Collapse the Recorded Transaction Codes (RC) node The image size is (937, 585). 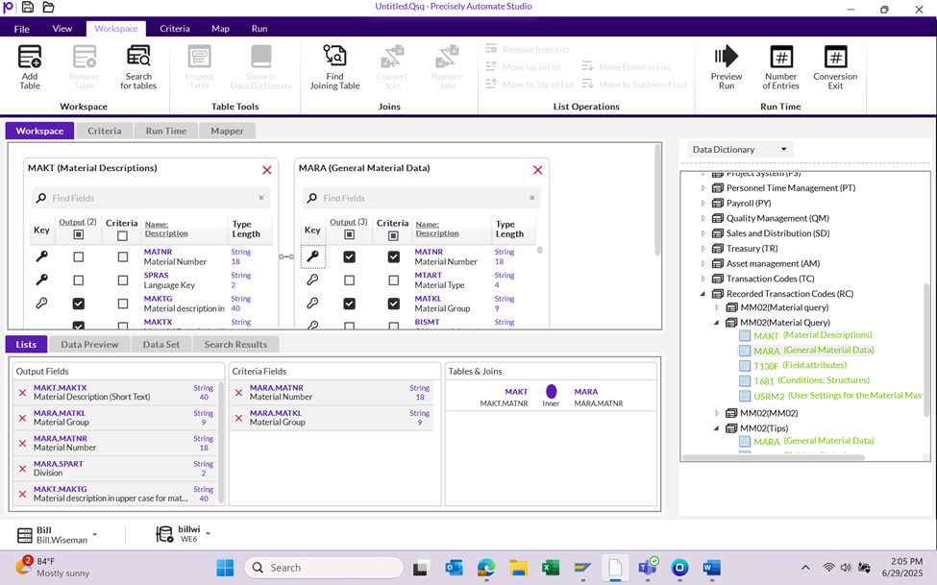[x=703, y=294]
